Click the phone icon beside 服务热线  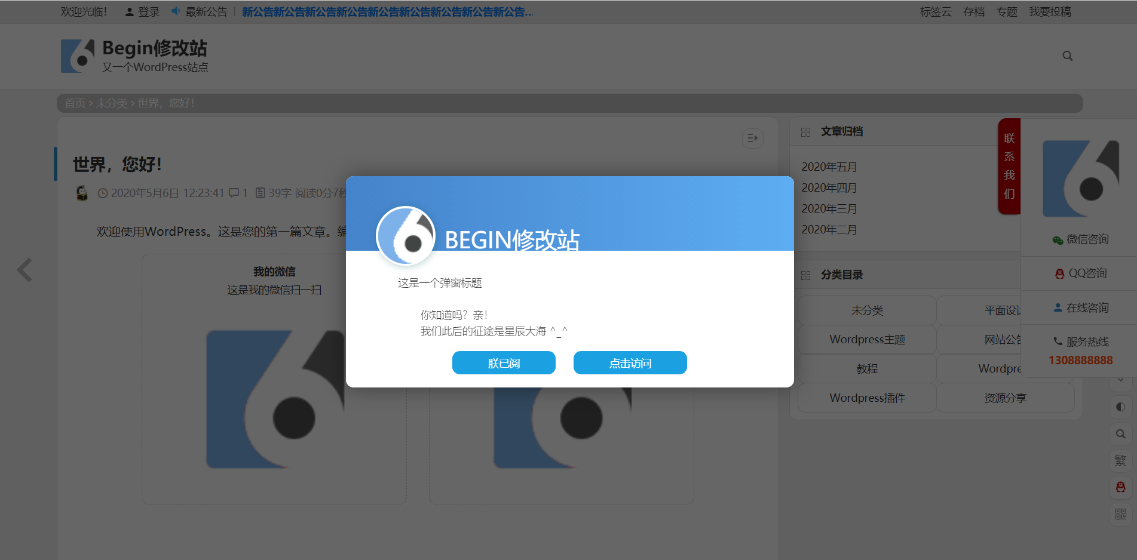[1058, 341]
